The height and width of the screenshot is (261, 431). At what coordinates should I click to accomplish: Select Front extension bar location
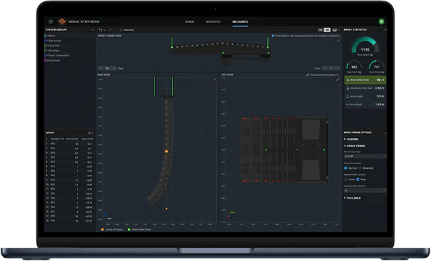pos(345,180)
